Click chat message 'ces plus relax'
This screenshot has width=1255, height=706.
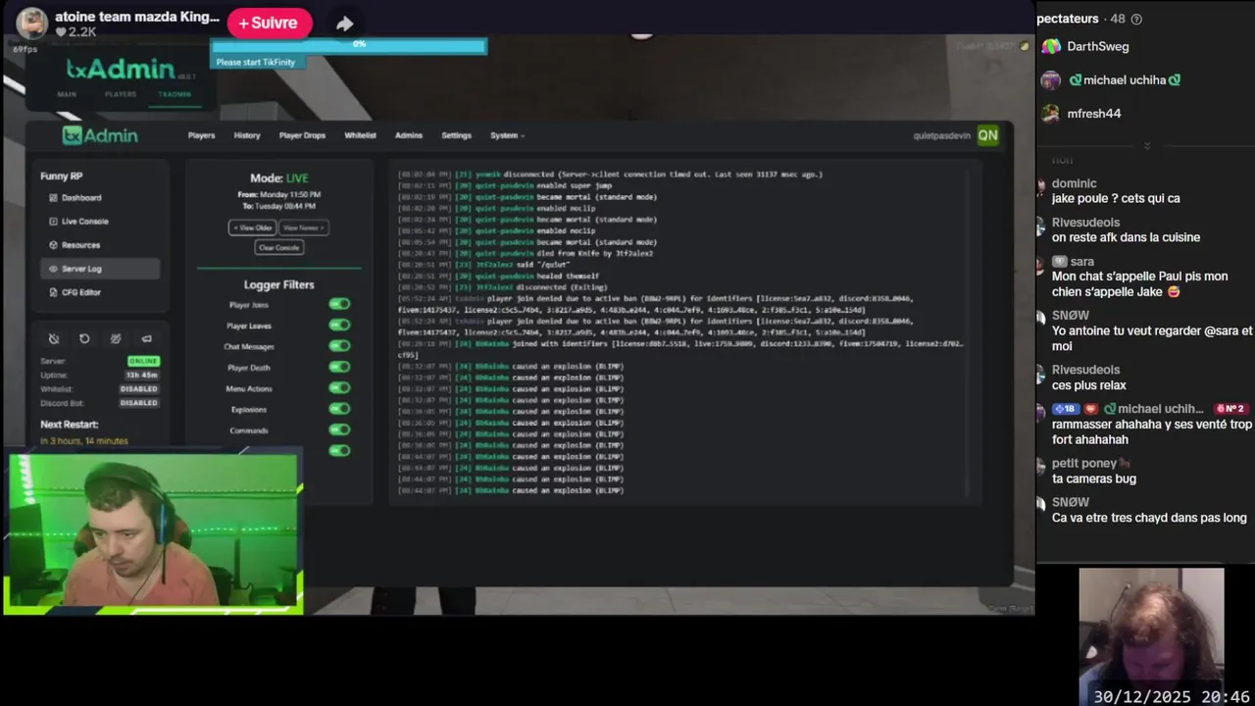1089,385
